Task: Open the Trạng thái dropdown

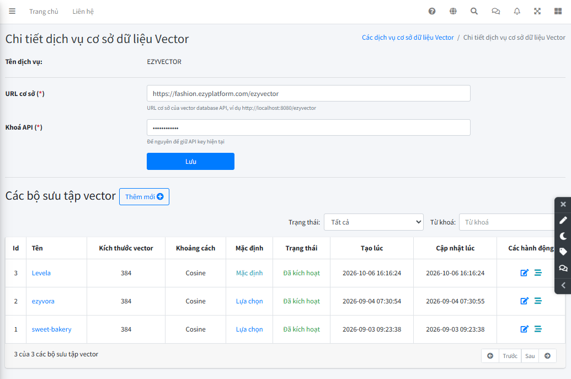Action: (373, 222)
